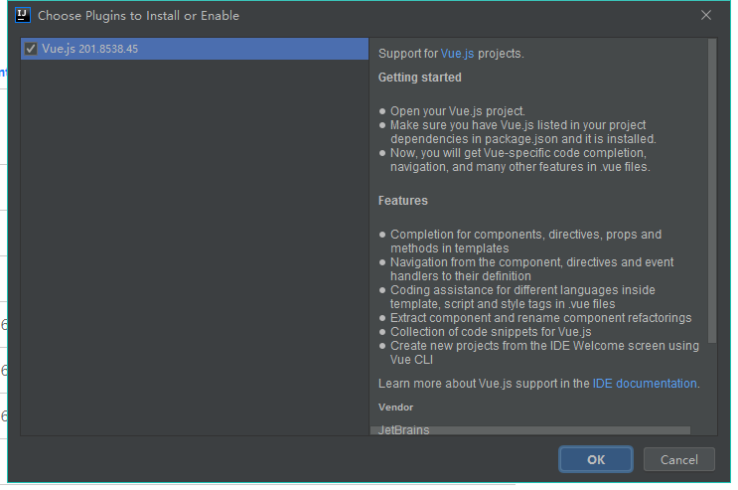Confirm plugin selection with OK

595,459
